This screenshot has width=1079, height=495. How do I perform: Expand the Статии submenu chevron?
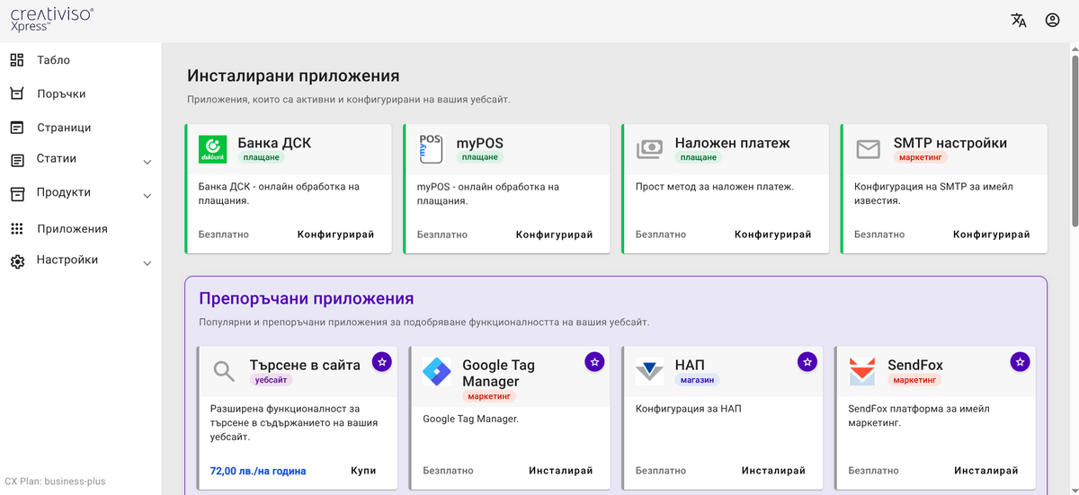147,163
